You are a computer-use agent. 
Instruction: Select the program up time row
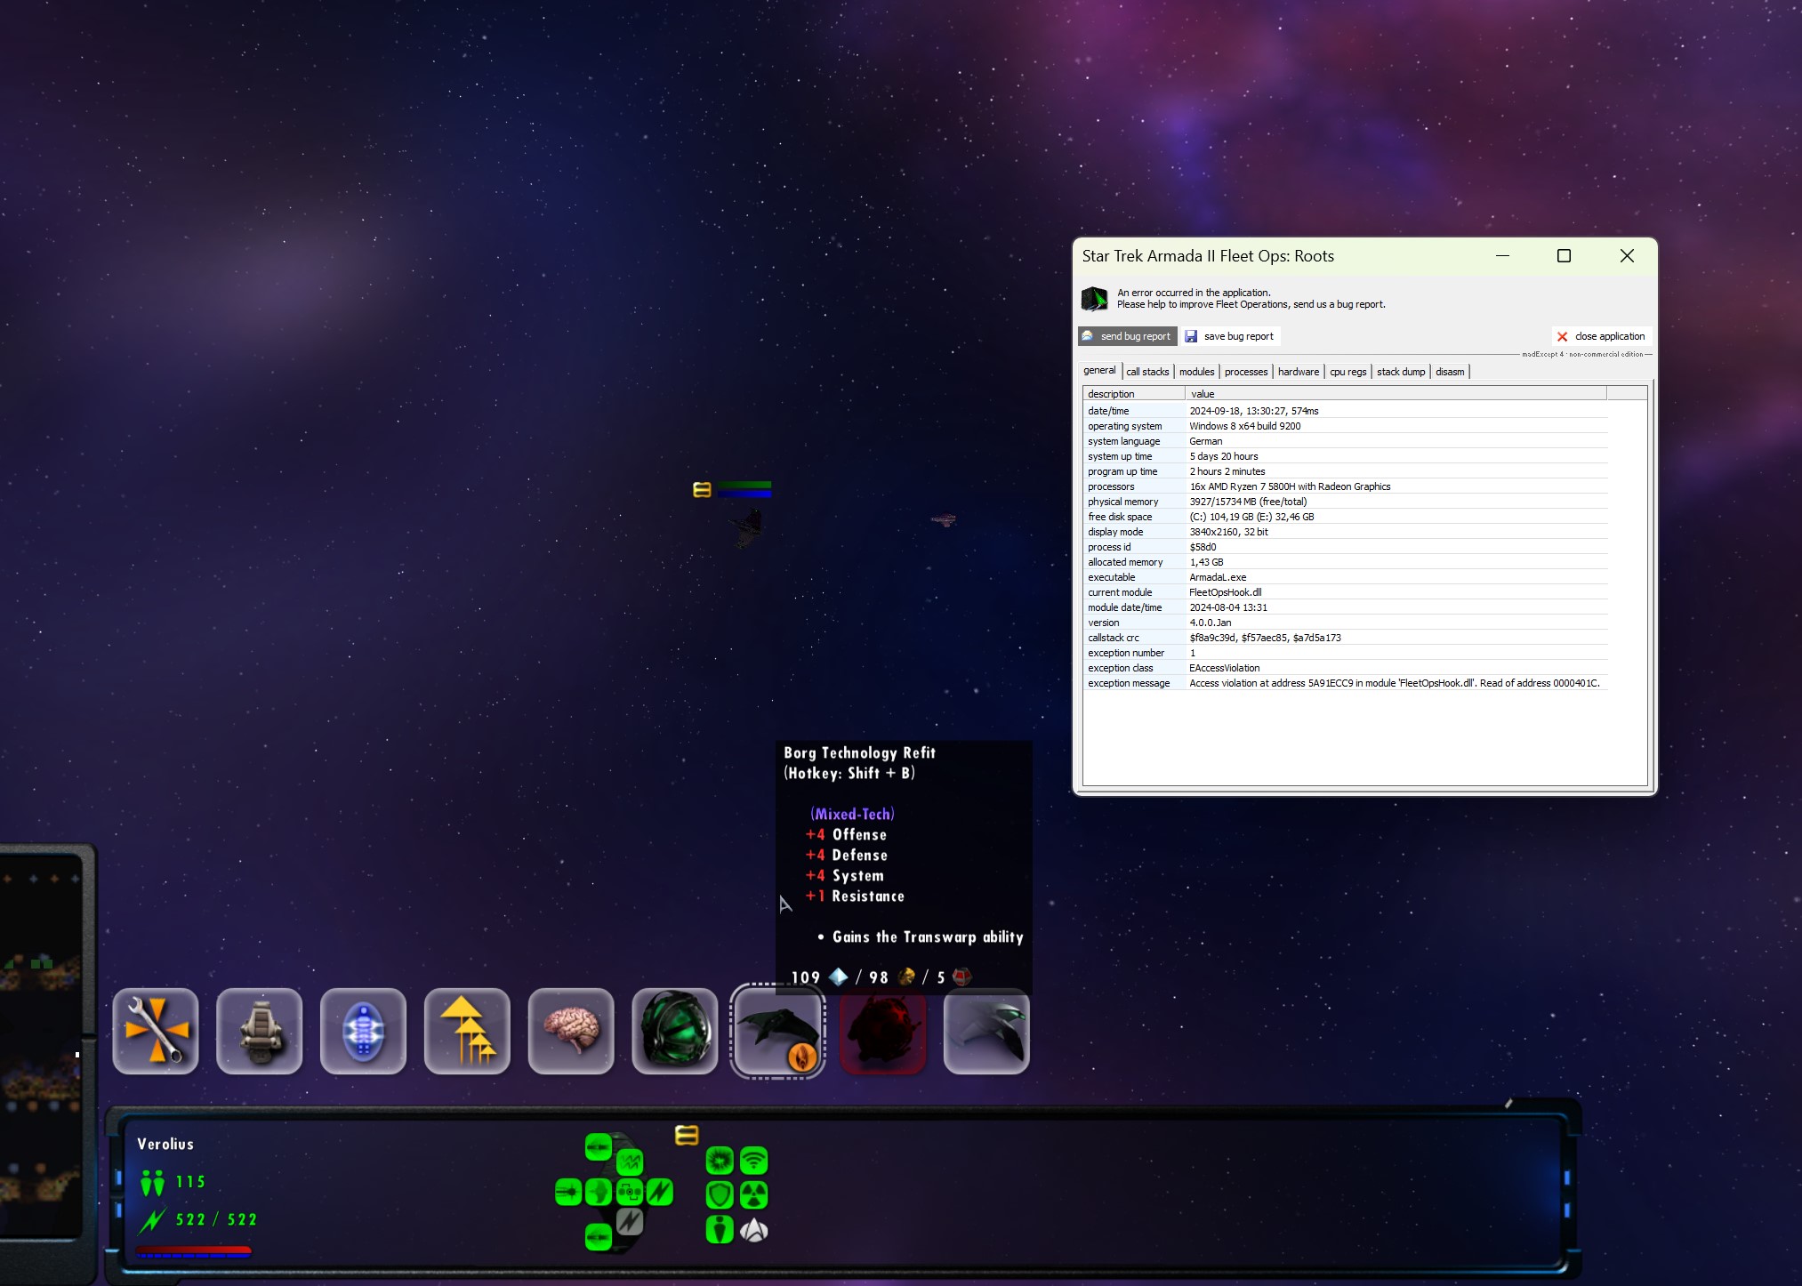point(1345,471)
